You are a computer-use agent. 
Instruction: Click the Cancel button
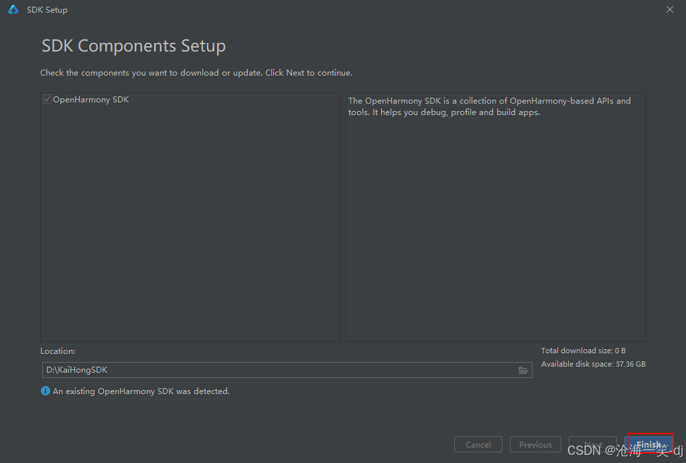click(478, 445)
